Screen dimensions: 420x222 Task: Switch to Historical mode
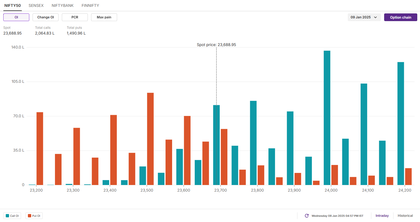(x=405, y=216)
